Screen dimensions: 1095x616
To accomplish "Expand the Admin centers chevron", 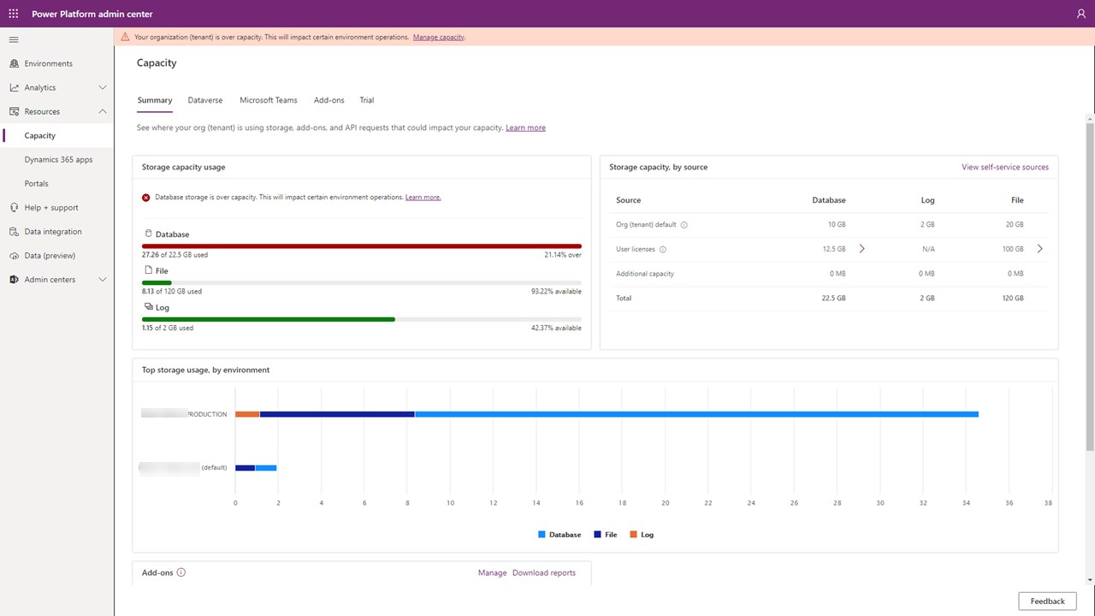I will (x=103, y=279).
